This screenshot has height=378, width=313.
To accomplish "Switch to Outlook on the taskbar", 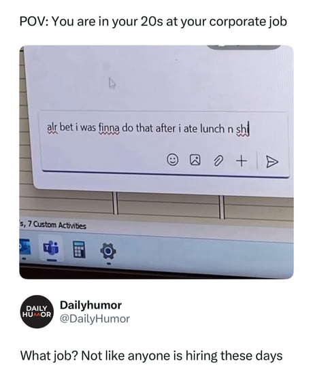I will click(x=24, y=247).
